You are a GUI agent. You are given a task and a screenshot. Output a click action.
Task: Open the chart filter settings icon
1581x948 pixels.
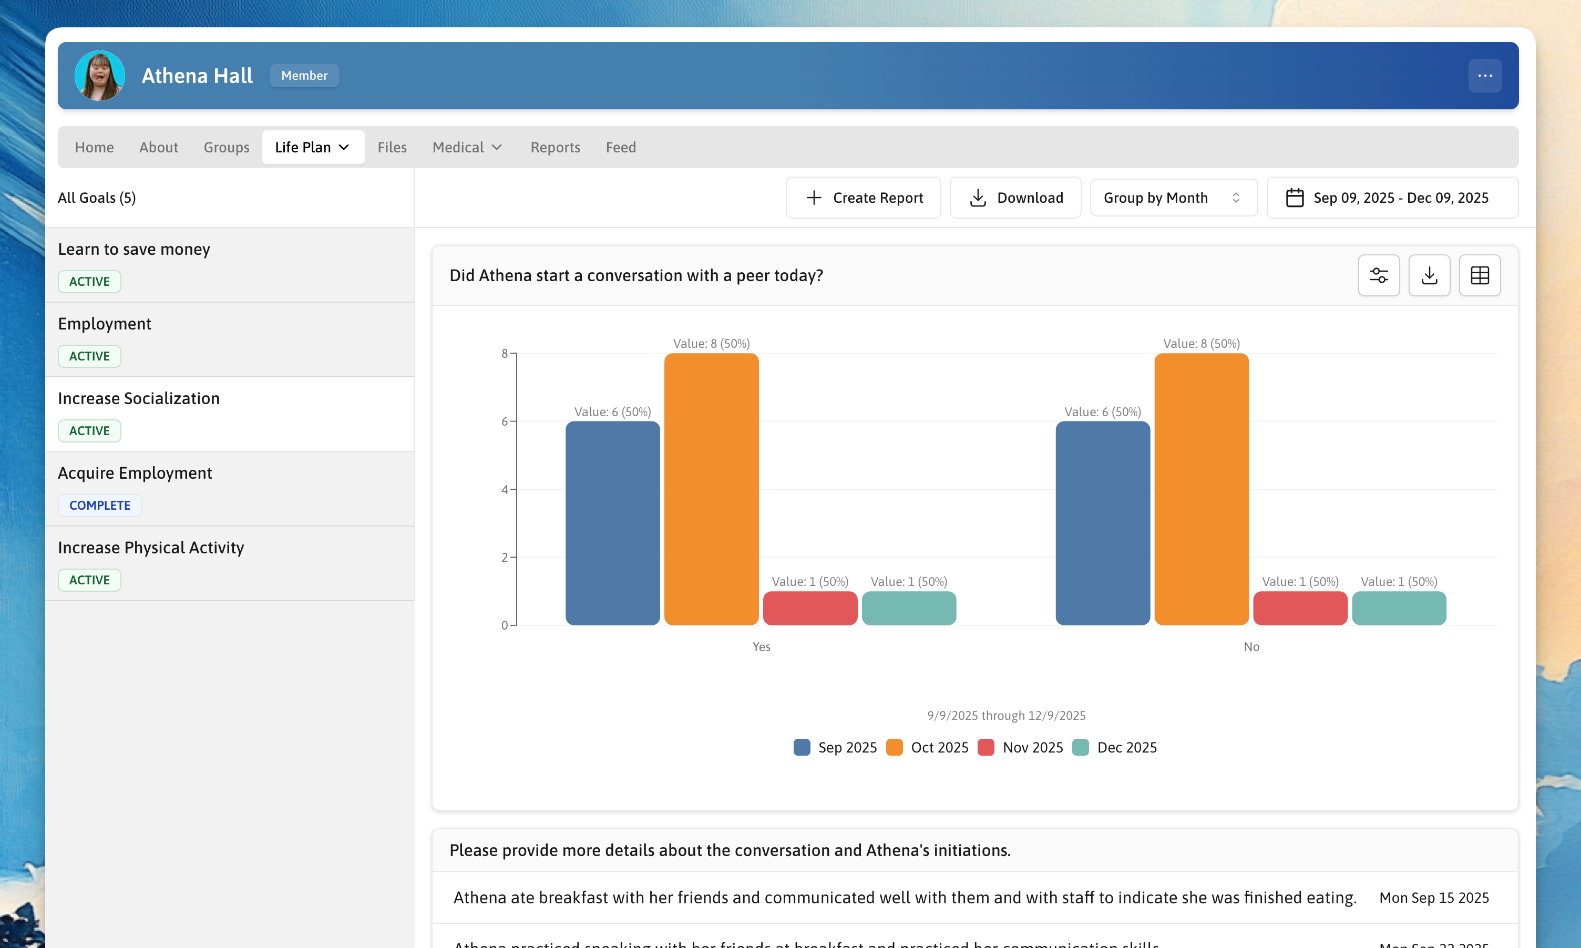pyautogui.click(x=1379, y=275)
